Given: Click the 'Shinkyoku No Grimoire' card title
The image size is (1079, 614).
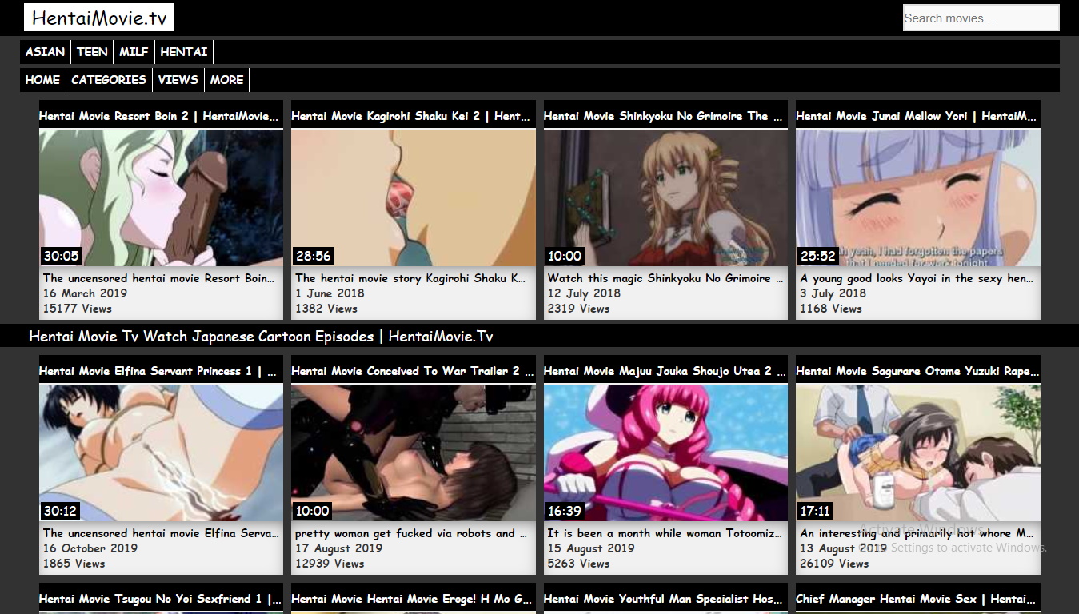Looking at the screenshot, I should point(665,116).
